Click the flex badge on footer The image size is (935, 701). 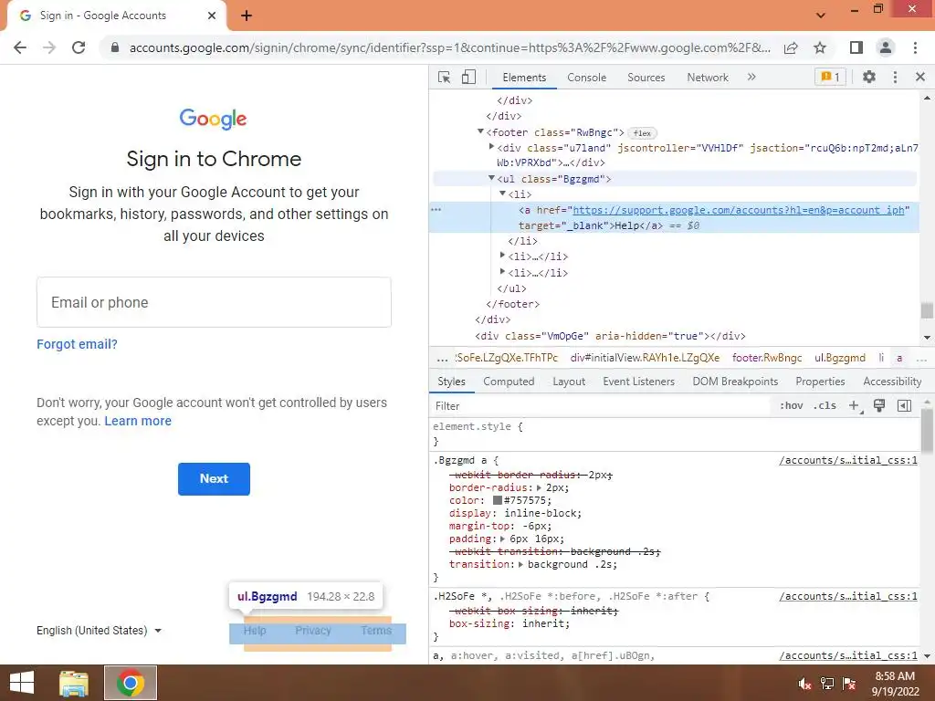pos(642,133)
